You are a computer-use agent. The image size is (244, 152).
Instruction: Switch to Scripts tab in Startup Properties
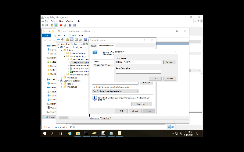(x=94, y=46)
